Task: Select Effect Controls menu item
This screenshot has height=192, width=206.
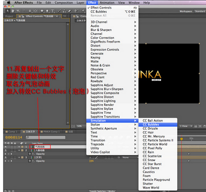Action: (x=112, y=8)
